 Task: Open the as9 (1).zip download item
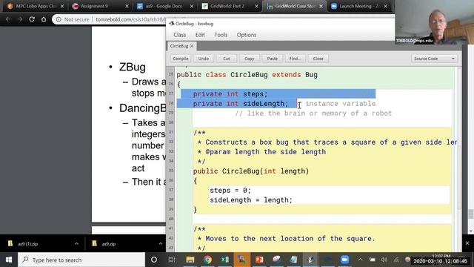[x=28, y=244]
